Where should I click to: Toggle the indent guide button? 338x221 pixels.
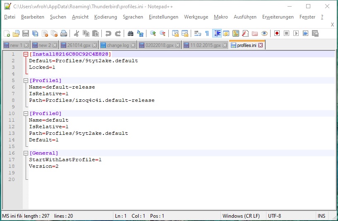(x=217, y=33)
